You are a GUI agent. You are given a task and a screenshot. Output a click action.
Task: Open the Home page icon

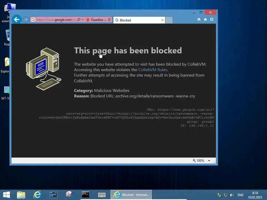pos(199,20)
